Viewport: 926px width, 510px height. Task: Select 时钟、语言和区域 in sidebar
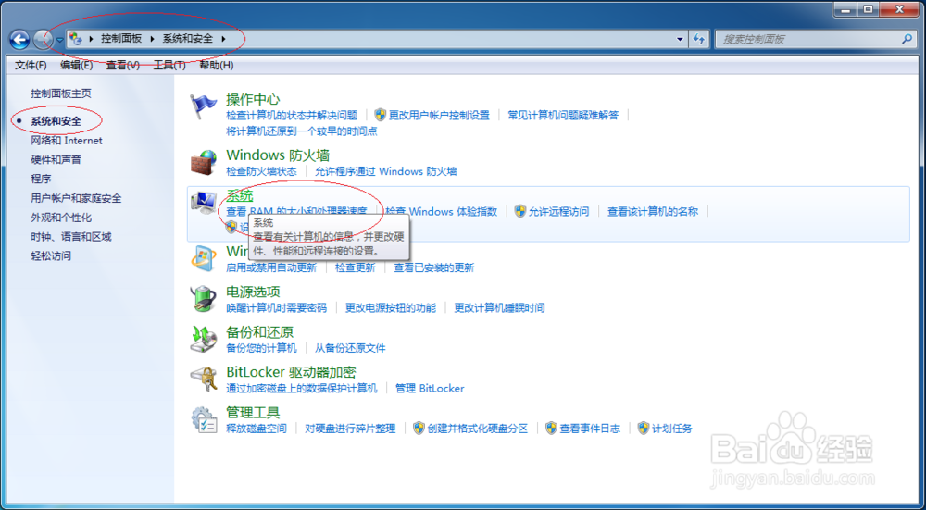(71, 237)
